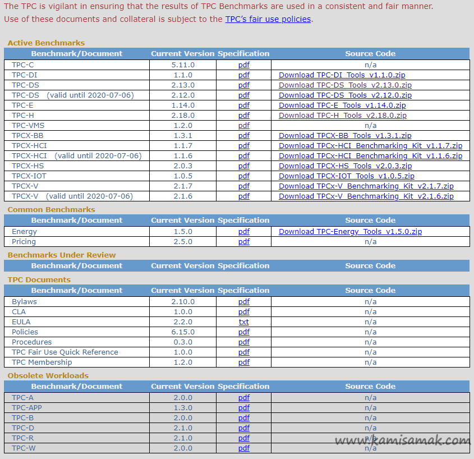Download TPCX-IOT_Tools_v1.0.5.zip
The width and height of the screenshot is (474, 459).
[x=347, y=176]
